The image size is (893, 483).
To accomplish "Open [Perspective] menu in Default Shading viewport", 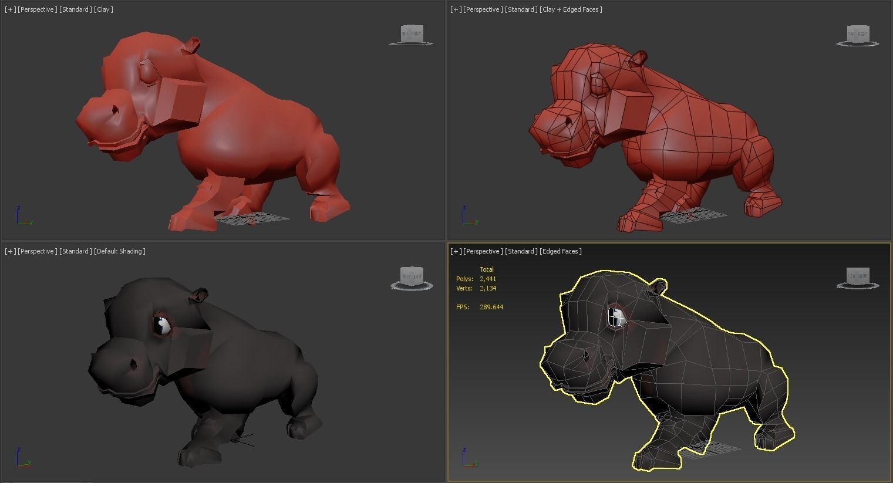I will 38,251.
